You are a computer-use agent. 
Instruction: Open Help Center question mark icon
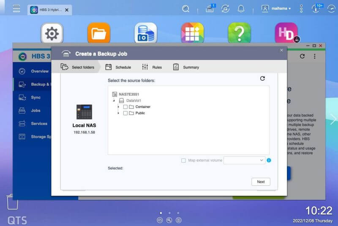(x=239, y=33)
